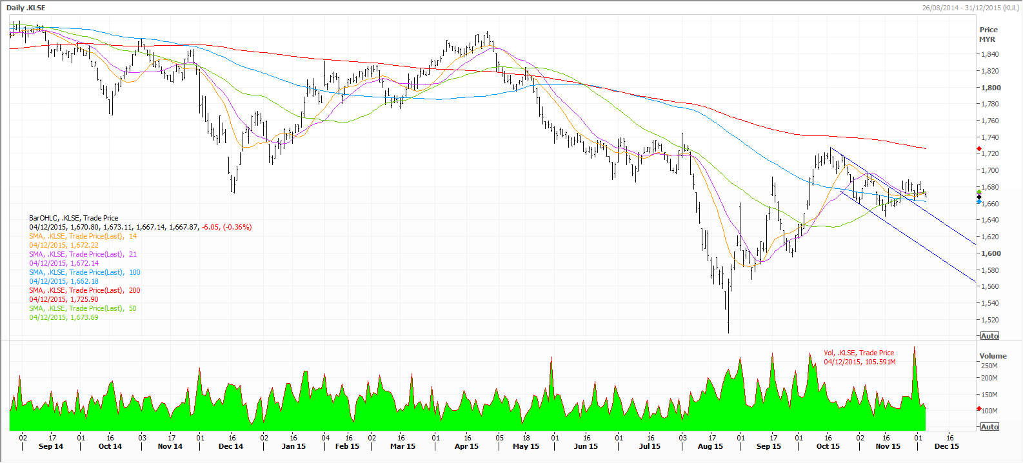Image resolution: width=1023 pixels, height=463 pixels.
Task: Select the SMA 100 blue legend entry
Action: (84, 272)
